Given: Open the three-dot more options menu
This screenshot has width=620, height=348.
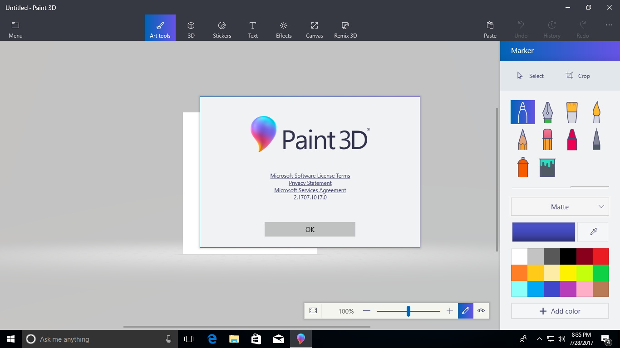Looking at the screenshot, I should [x=609, y=25].
